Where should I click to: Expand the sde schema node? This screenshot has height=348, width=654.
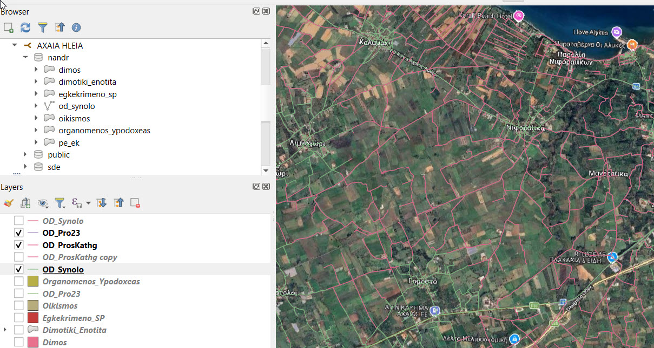tap(25, 167)
